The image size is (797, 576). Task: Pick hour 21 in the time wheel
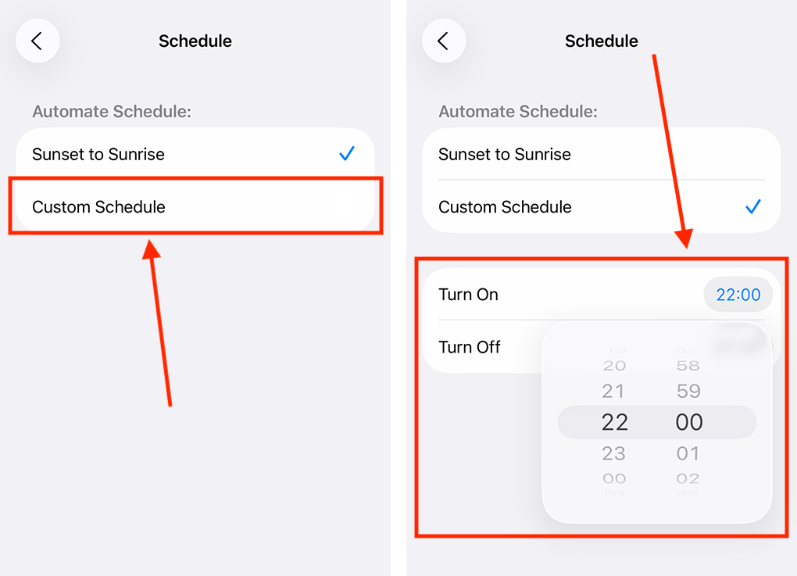coord(614,391)
